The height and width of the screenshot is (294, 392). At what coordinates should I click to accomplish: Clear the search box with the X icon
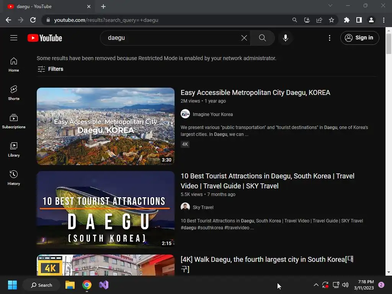[x=244, y=38]
